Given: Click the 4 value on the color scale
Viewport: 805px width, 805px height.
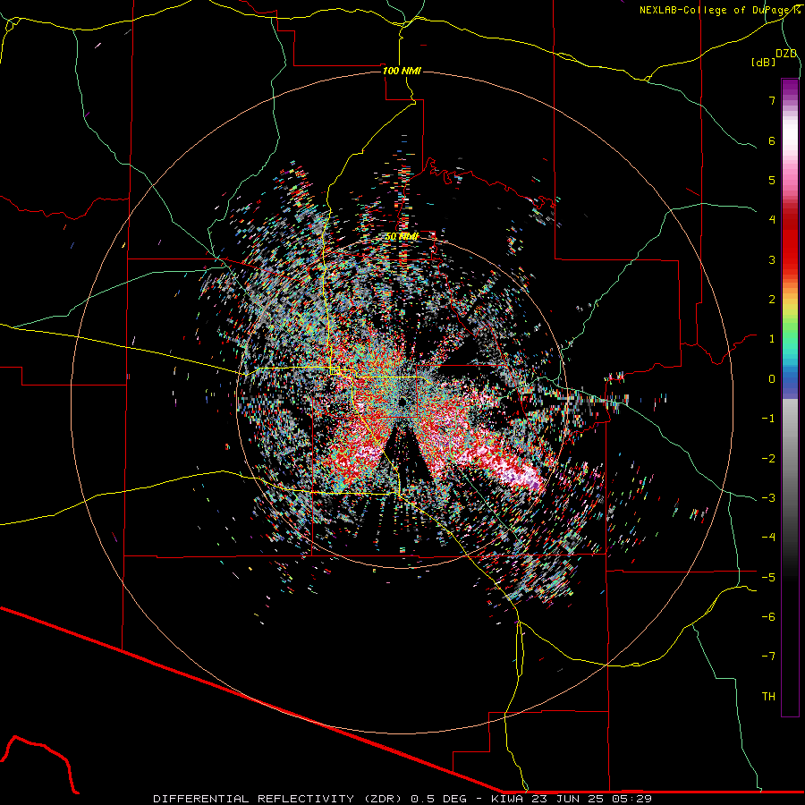Looking at the screenshot, I should [772, 220].
